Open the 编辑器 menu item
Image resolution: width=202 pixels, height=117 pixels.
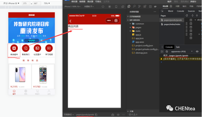(x=82, y=1)
